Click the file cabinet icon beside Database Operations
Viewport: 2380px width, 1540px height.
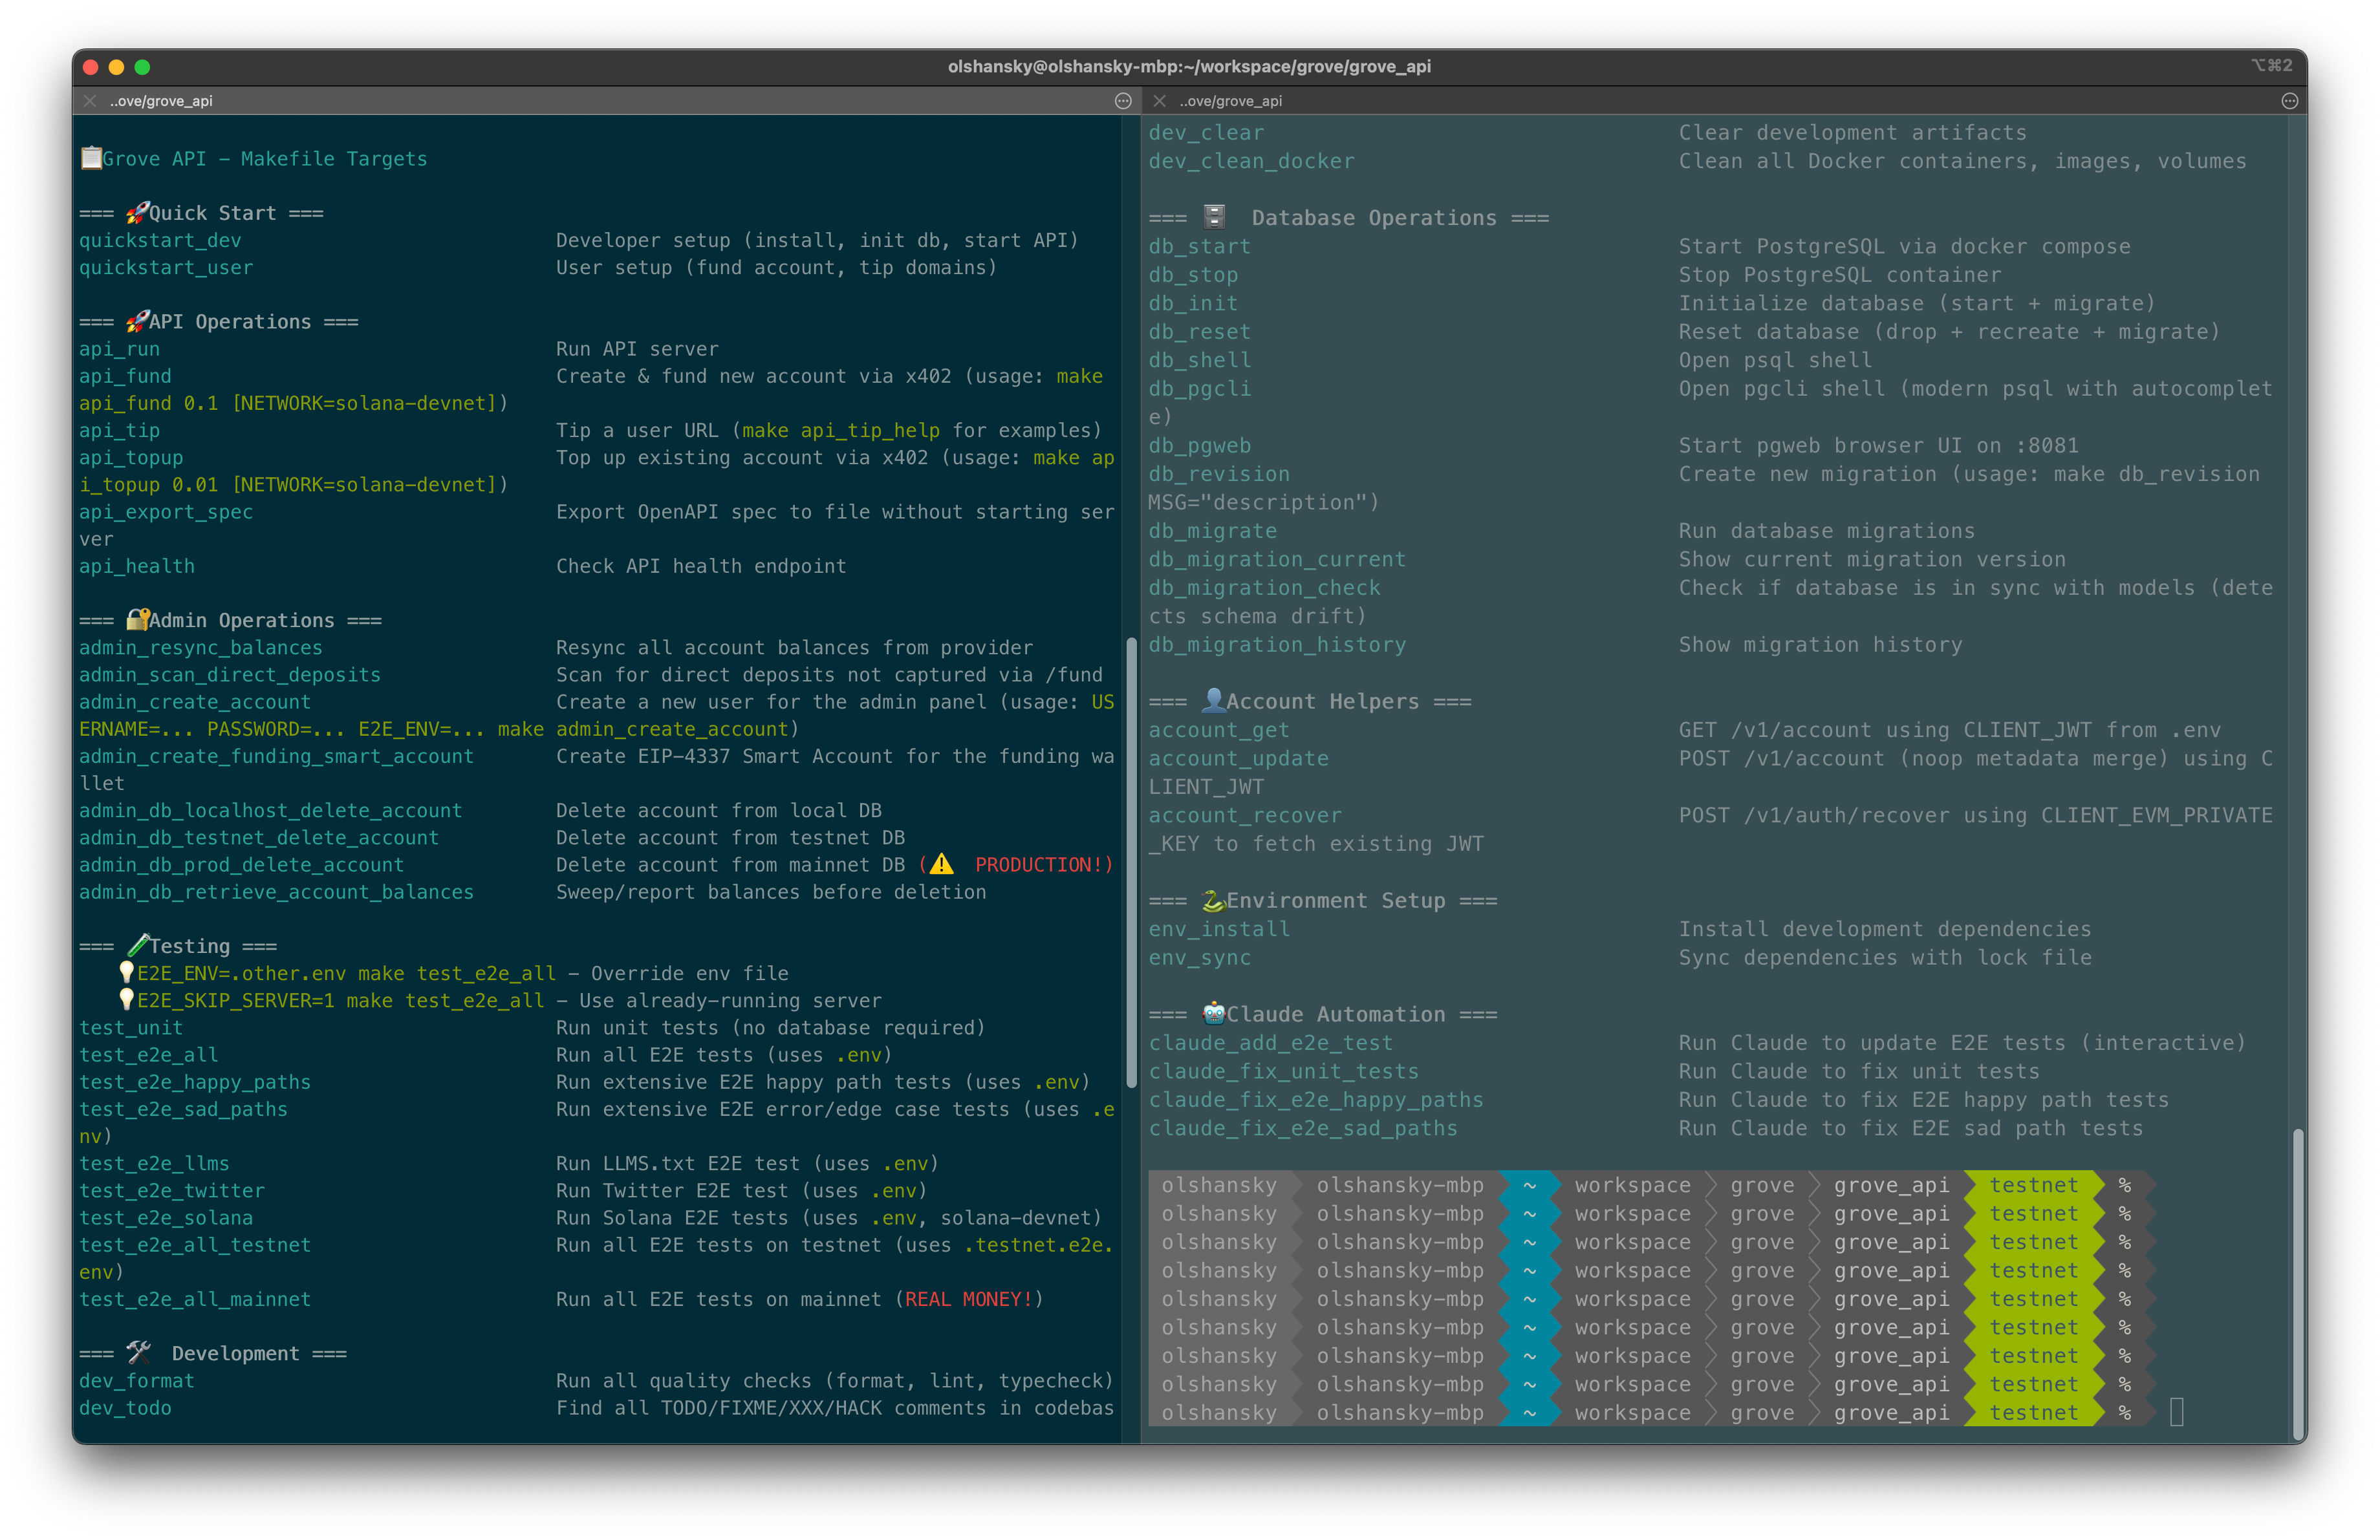coord(1214,217)
